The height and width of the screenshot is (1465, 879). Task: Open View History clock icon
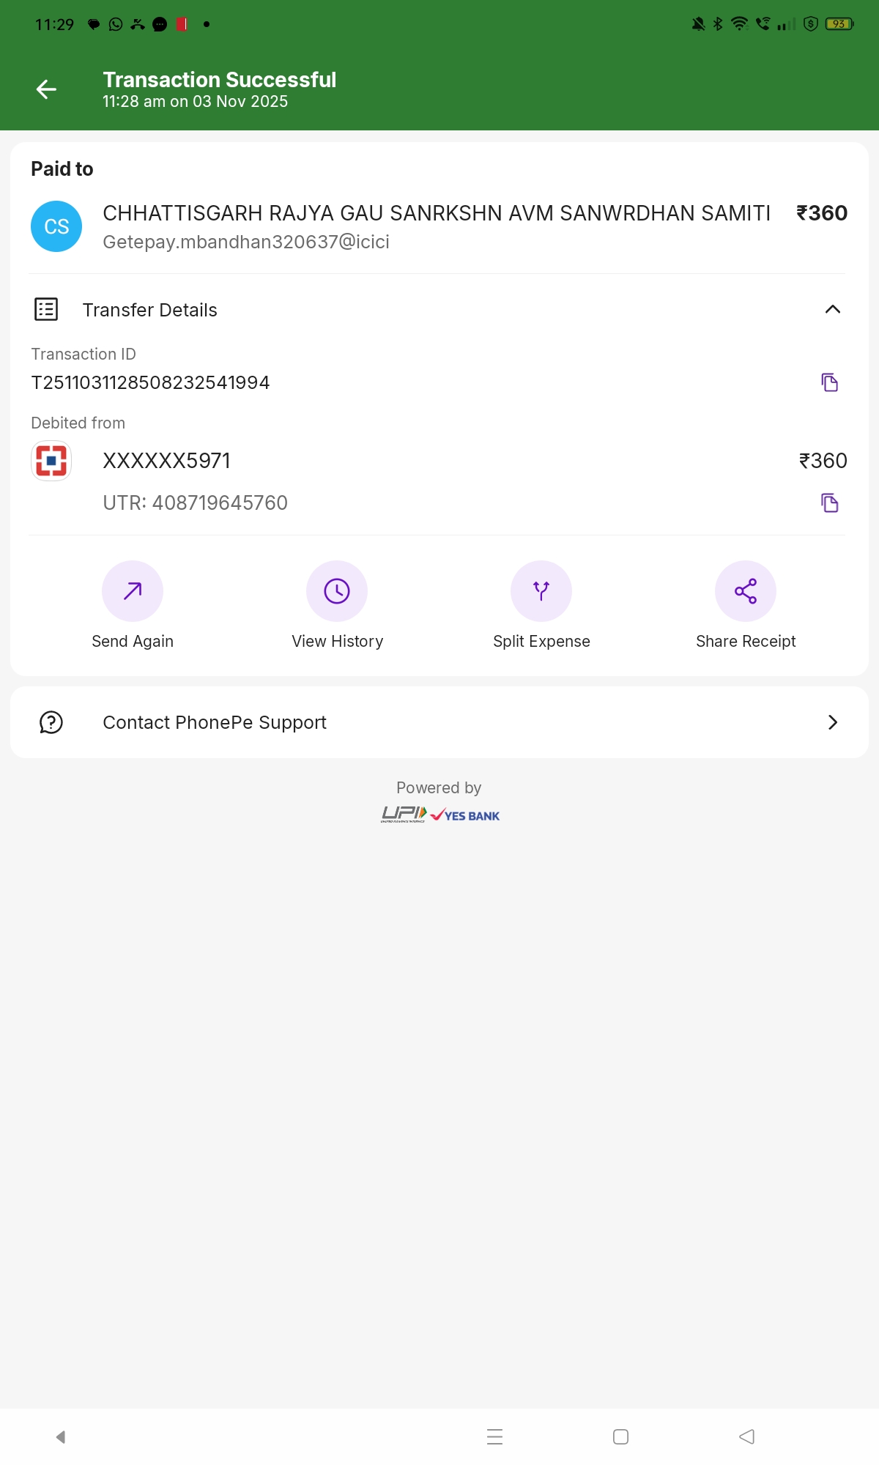click(337, 591)
